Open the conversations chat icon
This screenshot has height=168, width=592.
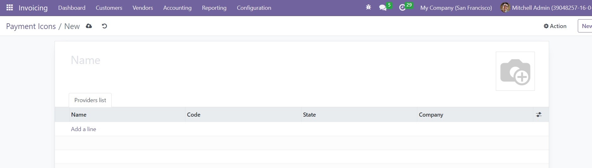(x=383, y=8)
